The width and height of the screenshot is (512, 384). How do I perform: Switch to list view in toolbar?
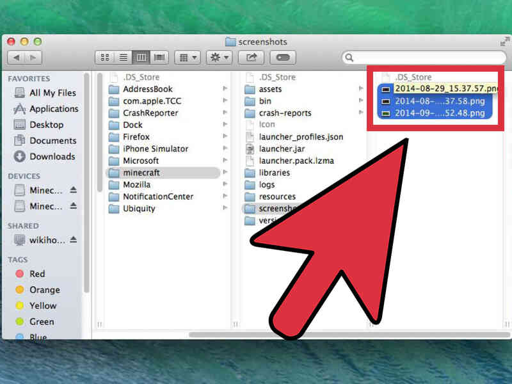pos(123,58)
